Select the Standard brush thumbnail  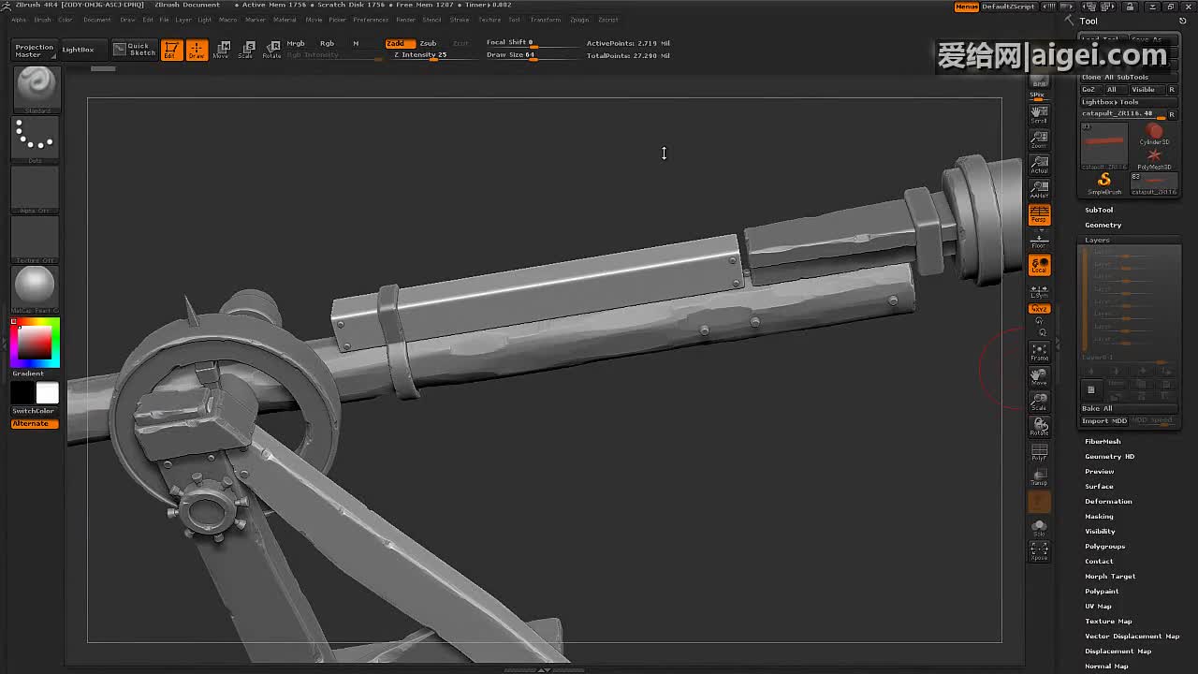[x=37, y=87]
